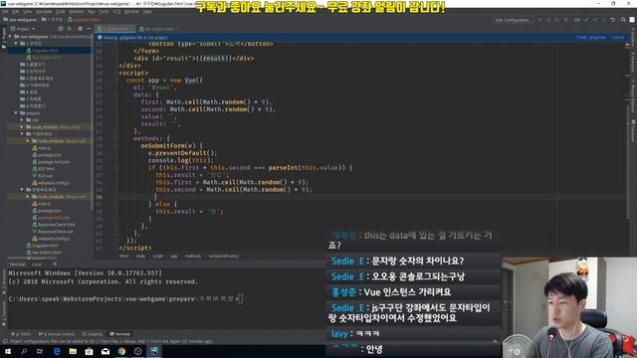Open Google Chrome from the taskbar

click(121, 351)
